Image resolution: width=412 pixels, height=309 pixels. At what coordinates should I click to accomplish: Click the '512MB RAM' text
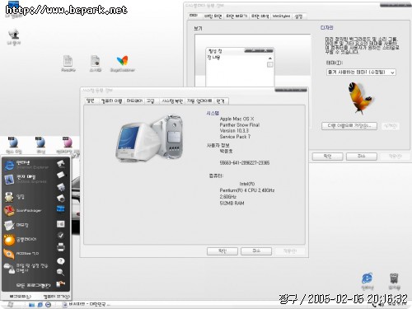(232, 204)
